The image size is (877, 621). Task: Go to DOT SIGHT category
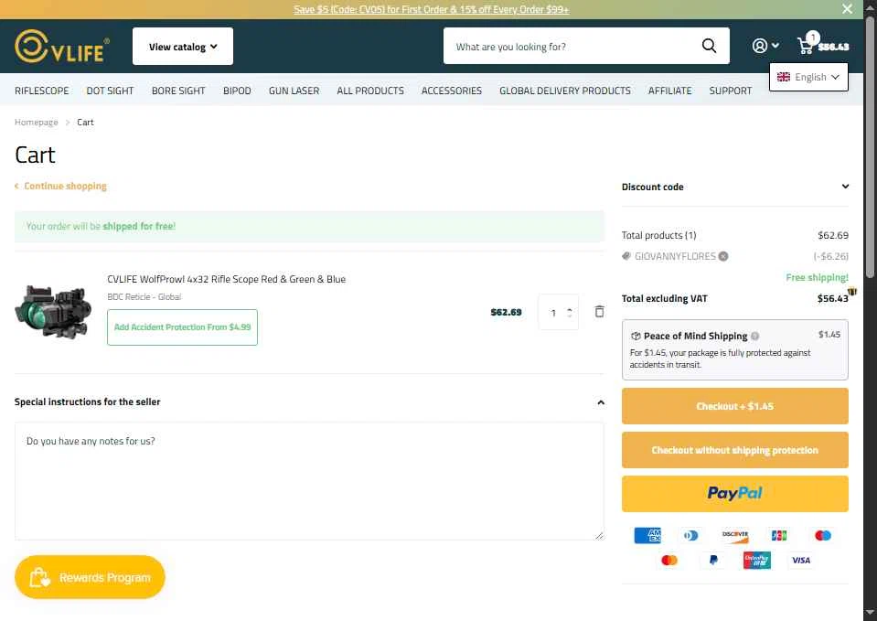pyautogui.click(x=110, y=91)
